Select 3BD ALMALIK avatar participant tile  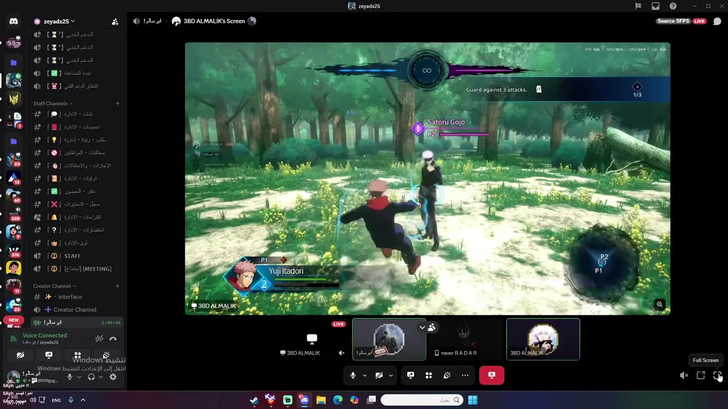pos(543,339)
